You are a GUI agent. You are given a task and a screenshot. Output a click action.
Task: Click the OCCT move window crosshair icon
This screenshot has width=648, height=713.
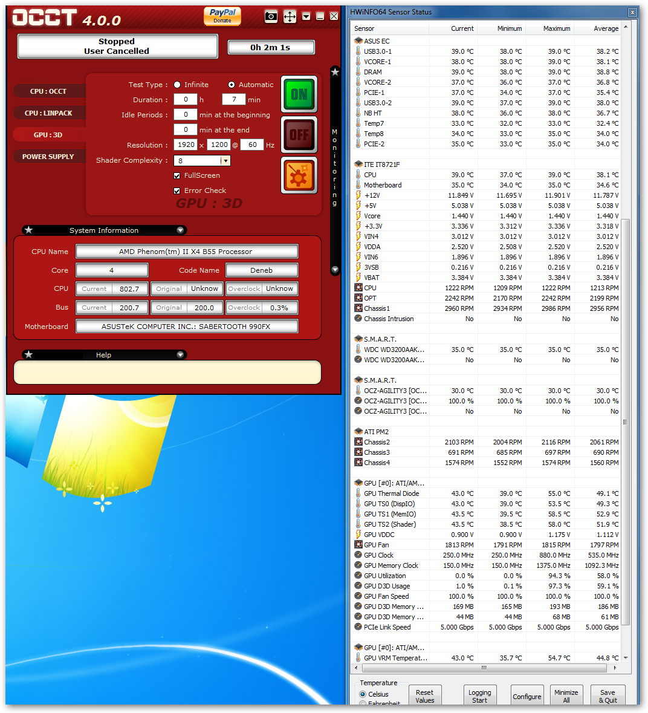[290, 17]
